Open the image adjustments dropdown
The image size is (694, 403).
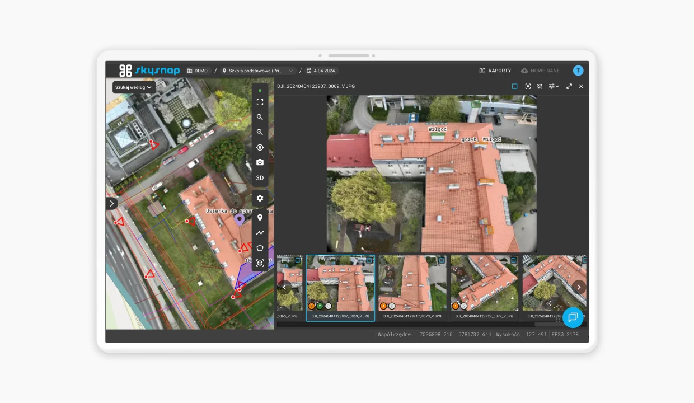pyautogui.click(x=554, y=86)
